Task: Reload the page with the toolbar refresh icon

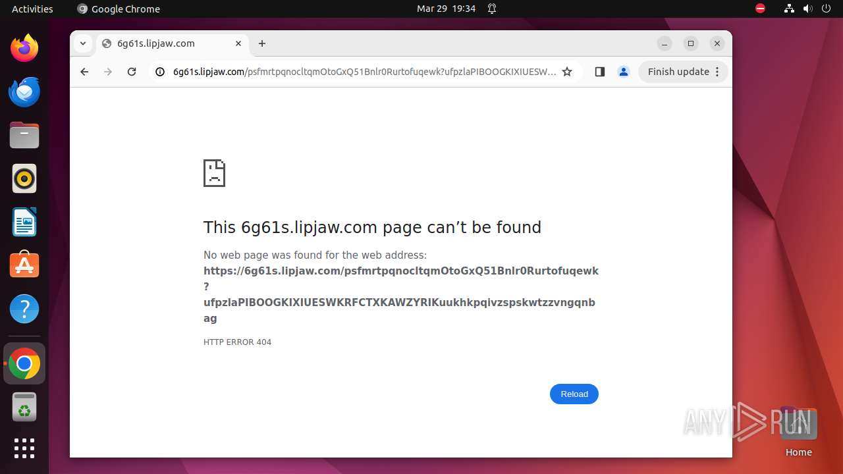Action: (132, 72)
